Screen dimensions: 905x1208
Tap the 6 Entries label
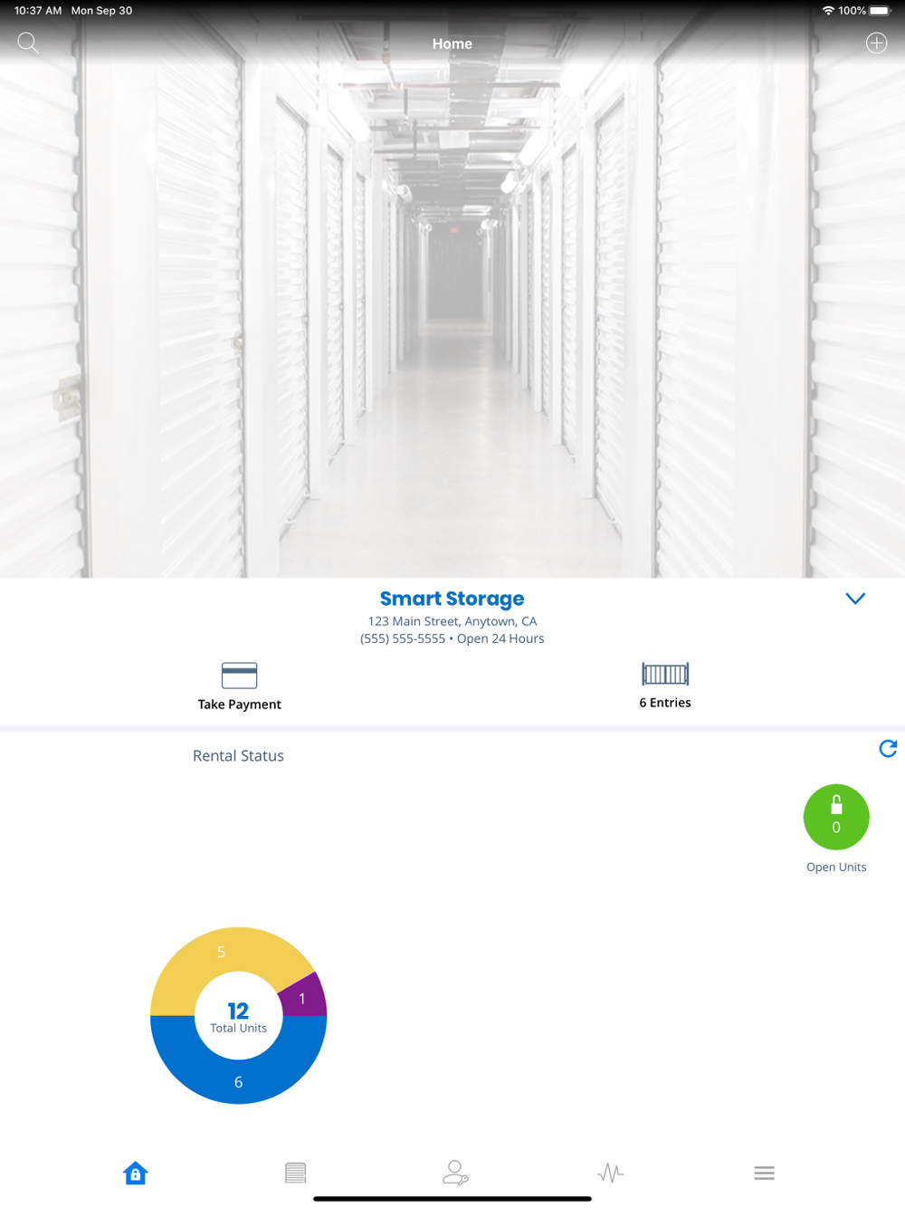click(x=665, y=703)
